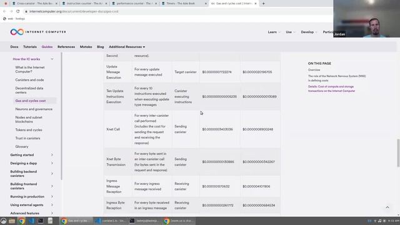Open the Glossary page
Image resolution: width=400 pixels, height=225 pixels.
coord(22,147)
